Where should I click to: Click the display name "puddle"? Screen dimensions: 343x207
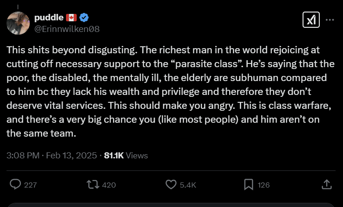pyautogui.click(x=48, y=18)
